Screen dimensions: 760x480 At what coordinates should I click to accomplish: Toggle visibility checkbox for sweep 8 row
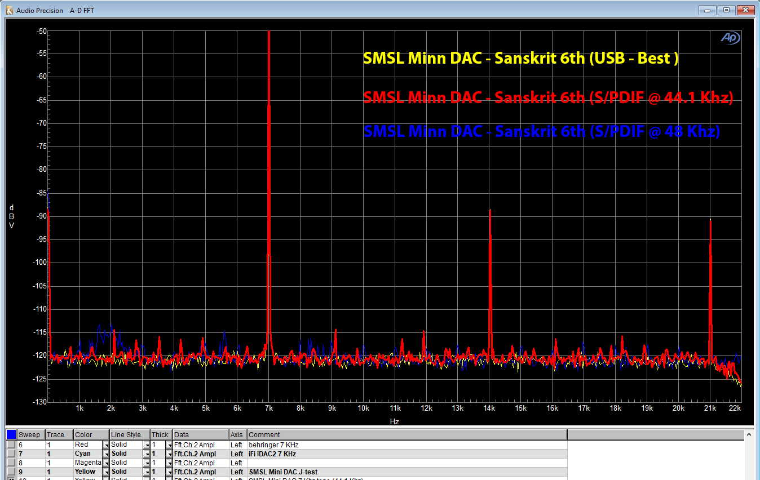(x=11, y=463)
